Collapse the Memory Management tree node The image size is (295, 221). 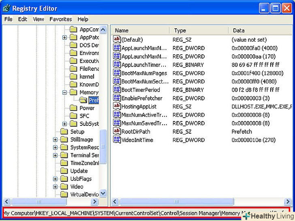click(x=65, y=92)
